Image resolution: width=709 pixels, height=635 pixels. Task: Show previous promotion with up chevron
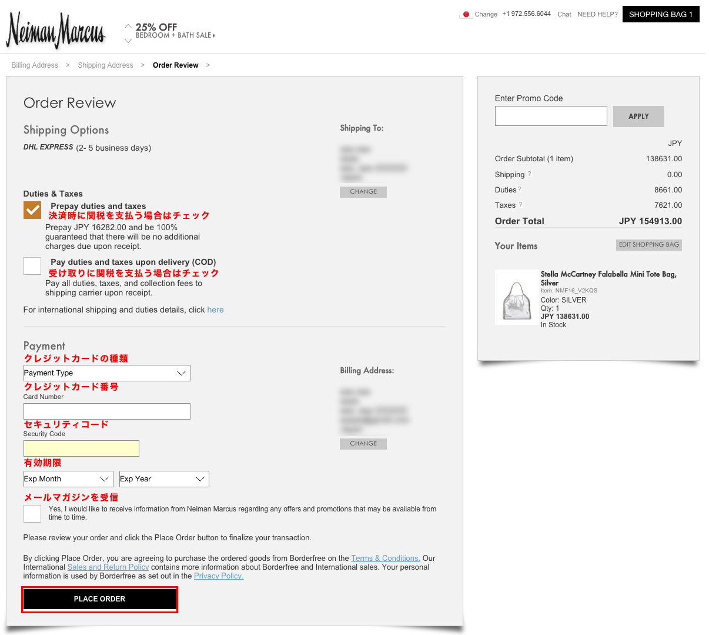point(128,26)
